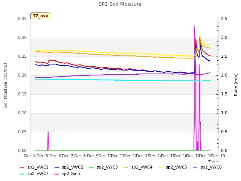Click the sp2_VWC6 legend label
The width and height of the screenshot is (241, 181).
[x=211, y=167]
